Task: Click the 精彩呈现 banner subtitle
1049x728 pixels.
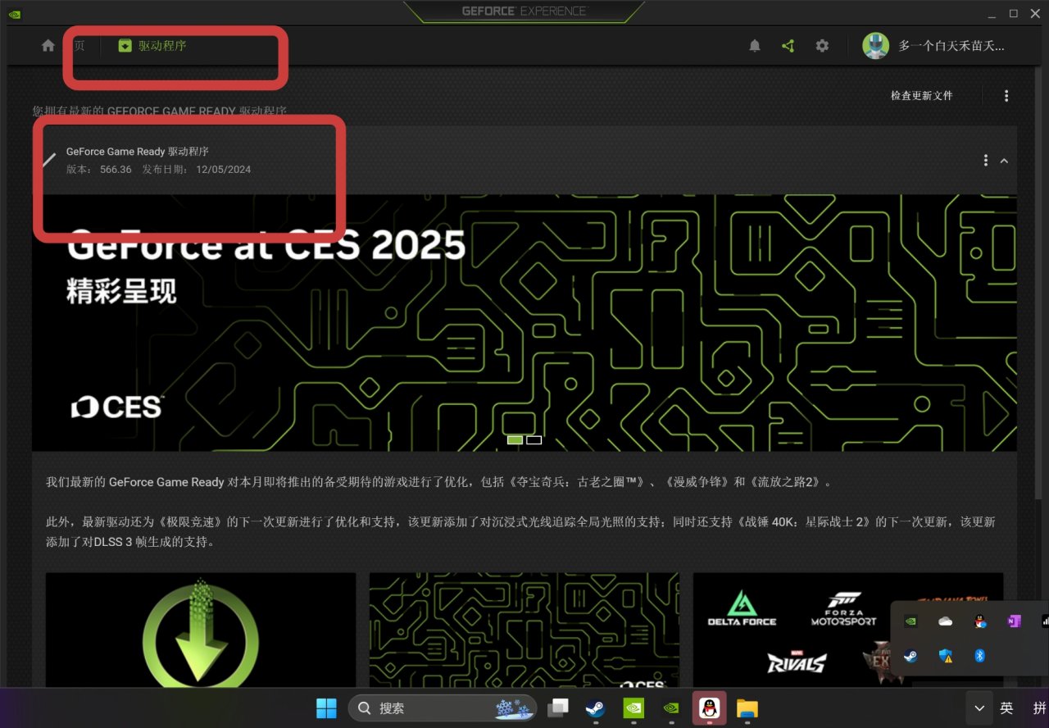Action: coord(121,291)
